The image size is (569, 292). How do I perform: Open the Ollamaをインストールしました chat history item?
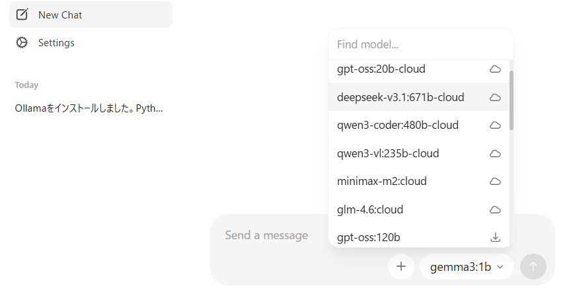pos(89,108)
